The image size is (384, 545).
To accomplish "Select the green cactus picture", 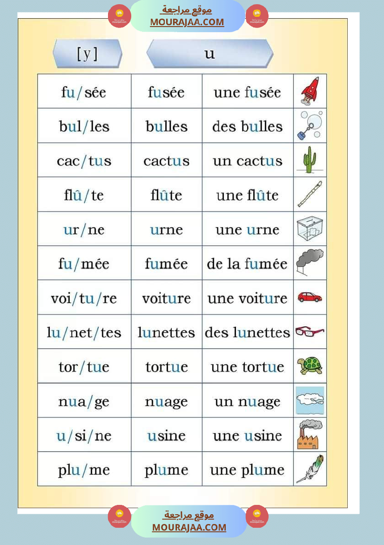I will click(x=309, y=160).
